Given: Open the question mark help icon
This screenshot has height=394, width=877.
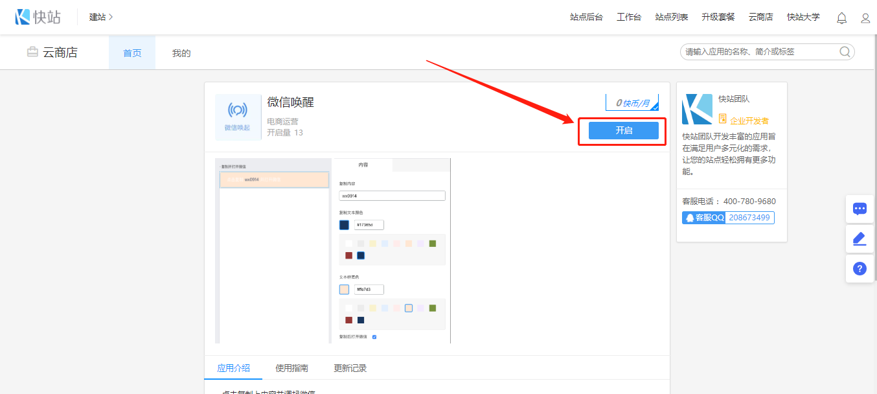Looking at the screenshot, I should (x=860, y=269).
